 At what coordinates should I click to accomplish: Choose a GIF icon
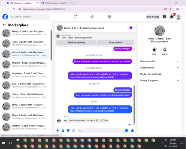[74, 130]
